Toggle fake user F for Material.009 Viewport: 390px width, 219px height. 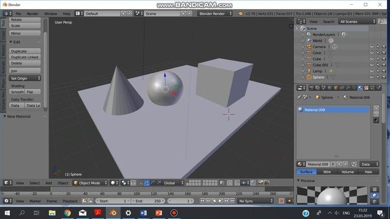click(x=333, y=164)
